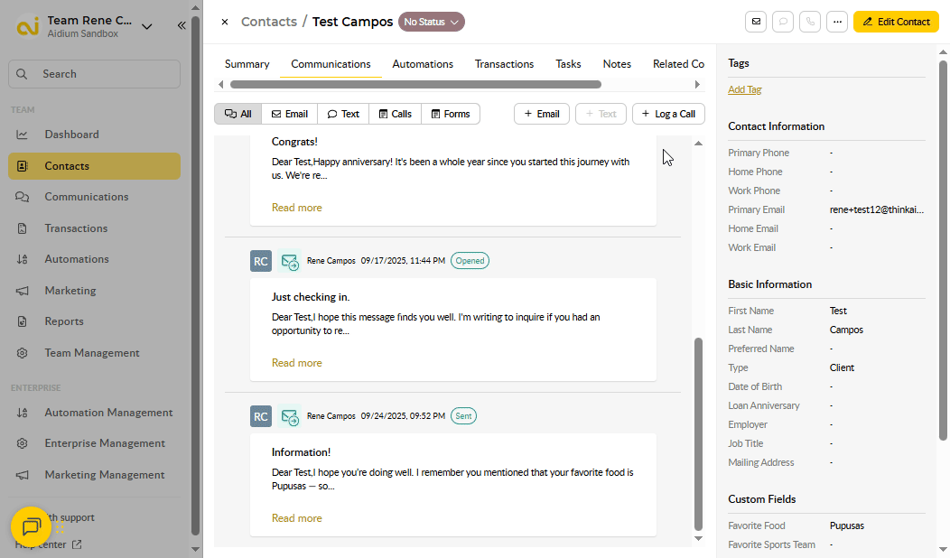Screen dimensions: 950x558
Task: Filter communications by Calls
Action: pyautogui.click(x=395, y=114)
